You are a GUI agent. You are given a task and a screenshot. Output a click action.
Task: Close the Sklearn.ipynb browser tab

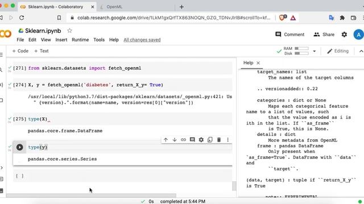point(92,7)
